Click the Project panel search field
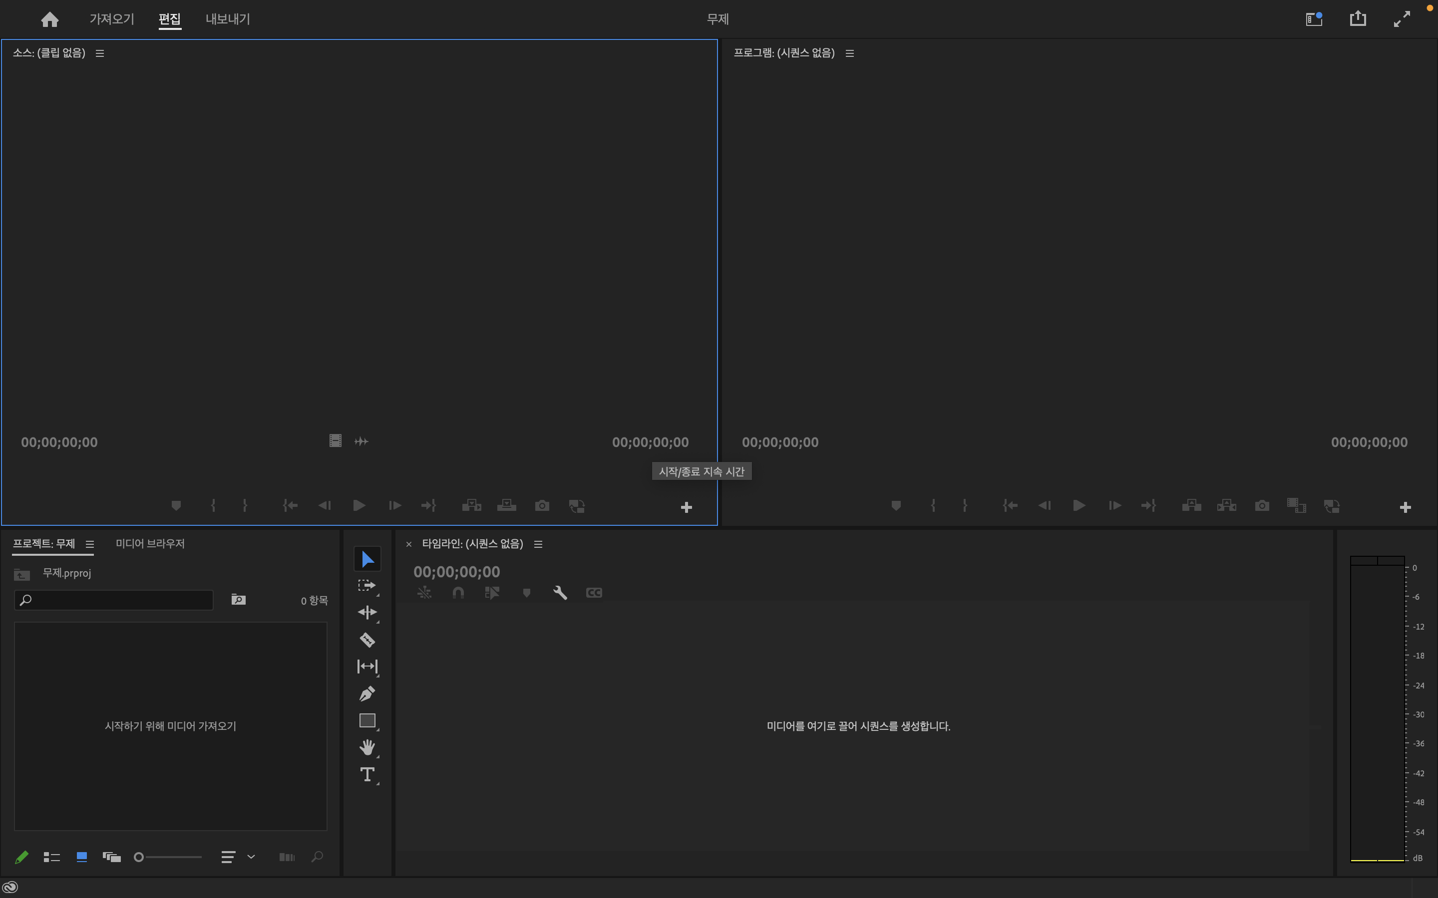This screenshot has height=898, width=1438. (119, 600)
